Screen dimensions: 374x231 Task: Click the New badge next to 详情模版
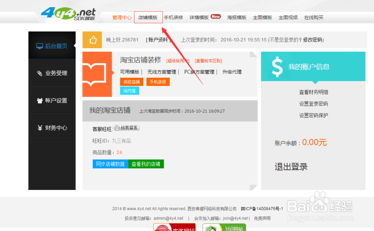click(x=216, y=16)
